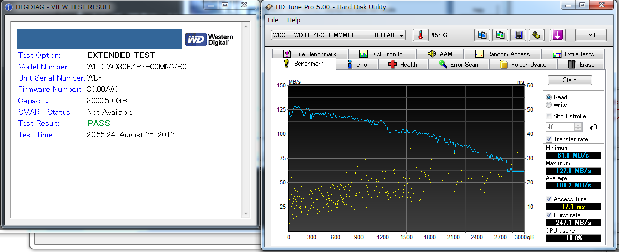Open the HD Tune options gear icon
Viewport: 619px width, 252px height.
point(536,35)
